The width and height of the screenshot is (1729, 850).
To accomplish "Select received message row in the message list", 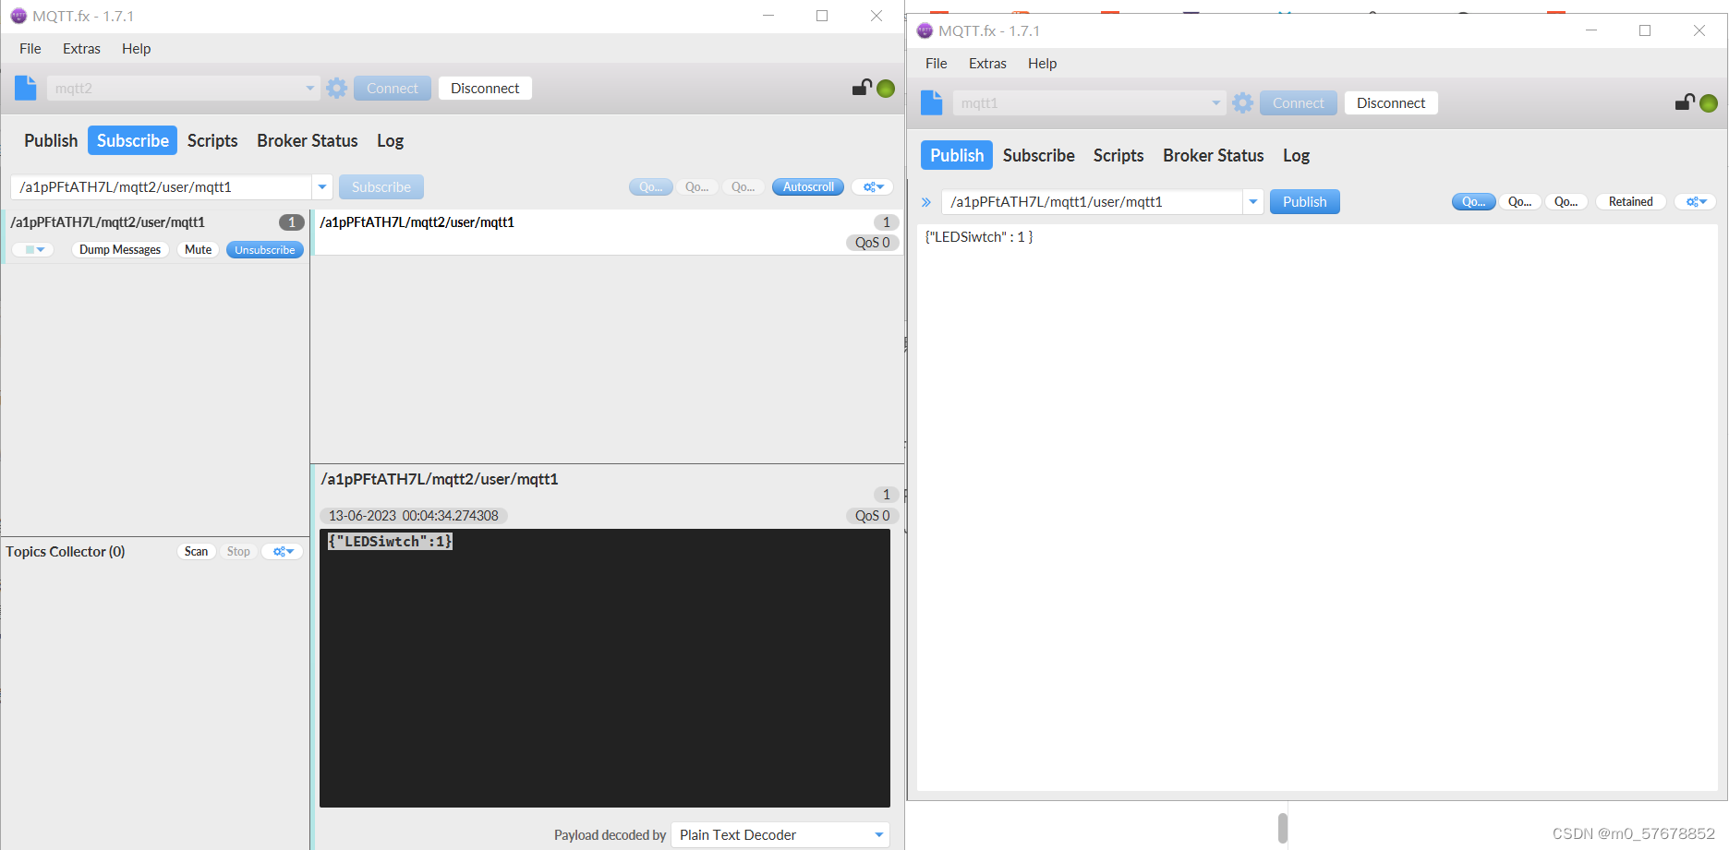I will click(607, 233).
